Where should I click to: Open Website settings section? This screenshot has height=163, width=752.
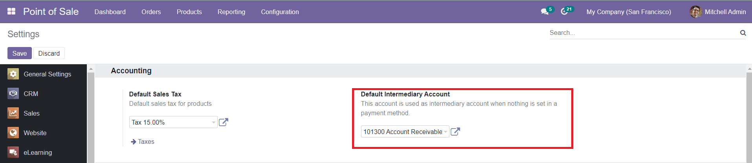click(35, 133)
